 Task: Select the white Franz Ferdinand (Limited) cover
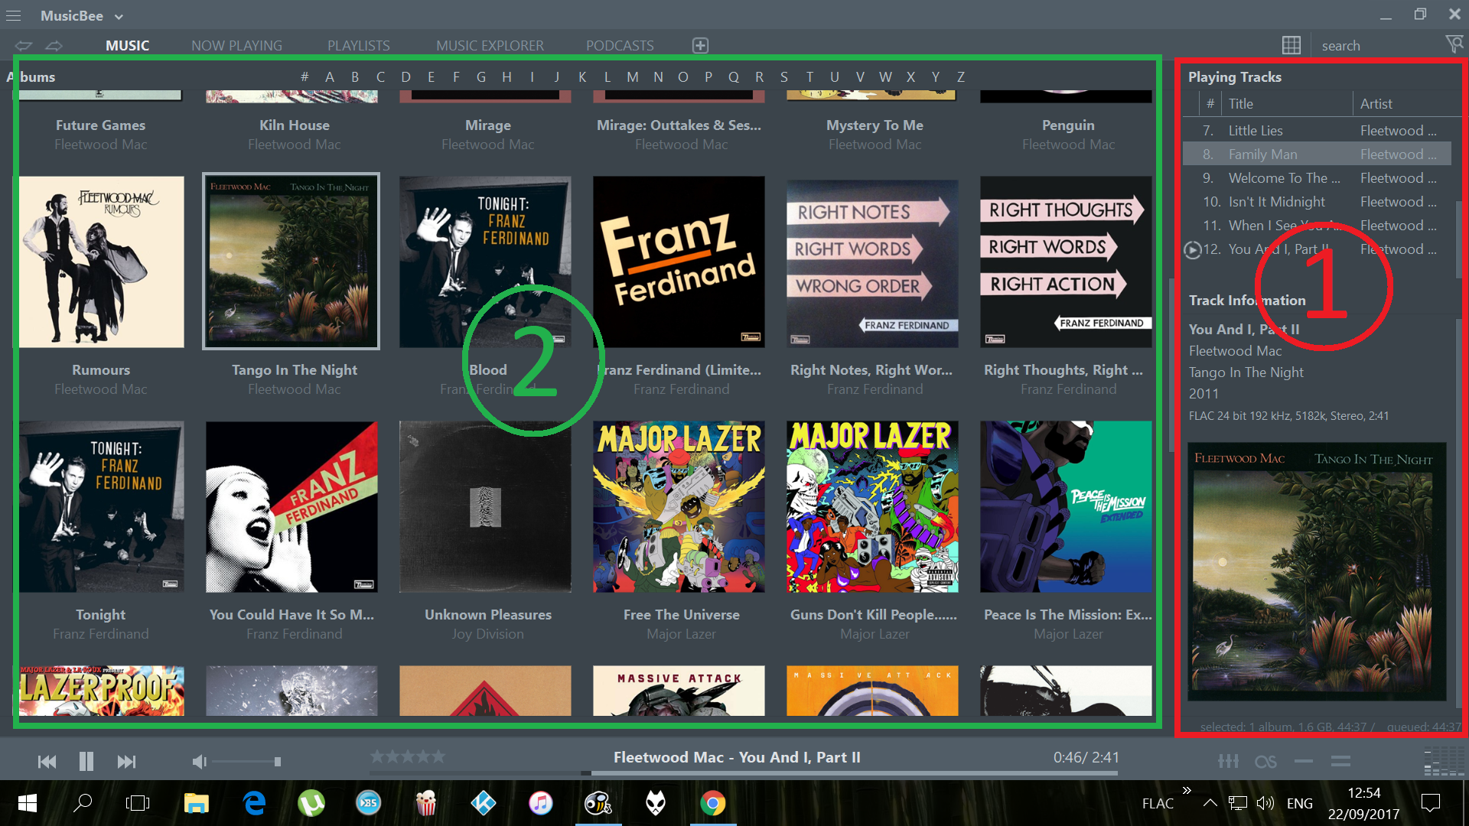(x=679, y=262)
